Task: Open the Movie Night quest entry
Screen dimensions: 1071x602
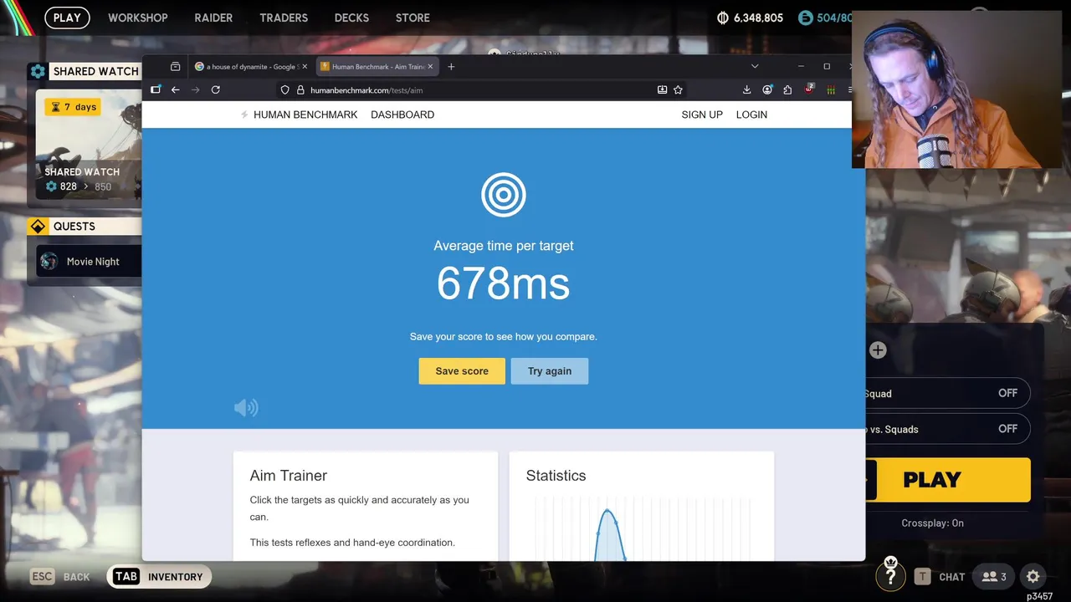Action: point(89,262)
